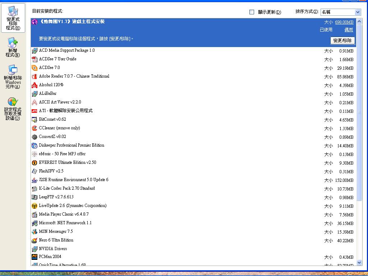Click the Alcohol 120% icon
This screenshot has height=276, width=368.
[34, 85]
